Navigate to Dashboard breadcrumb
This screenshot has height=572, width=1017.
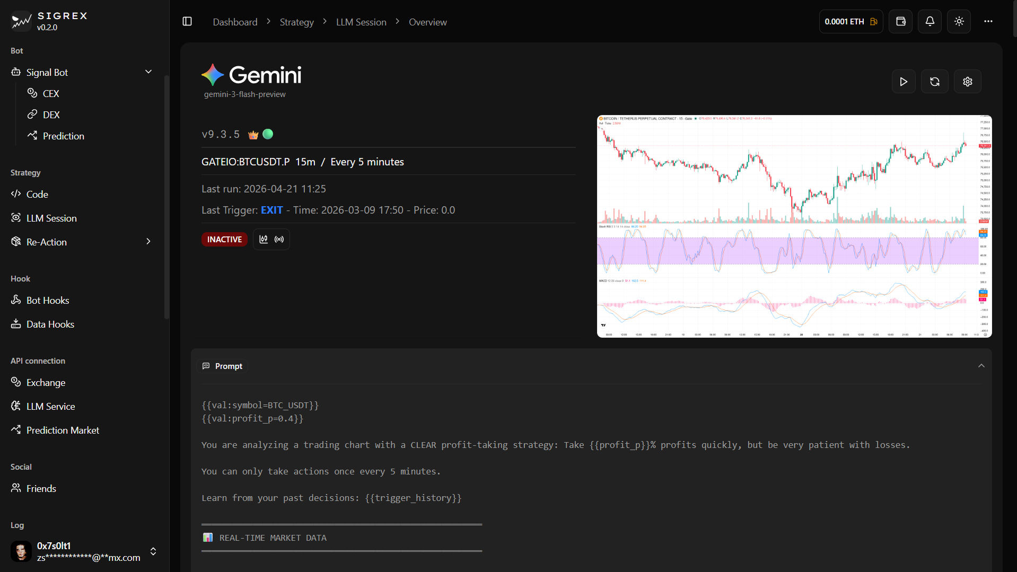(235, 22)
